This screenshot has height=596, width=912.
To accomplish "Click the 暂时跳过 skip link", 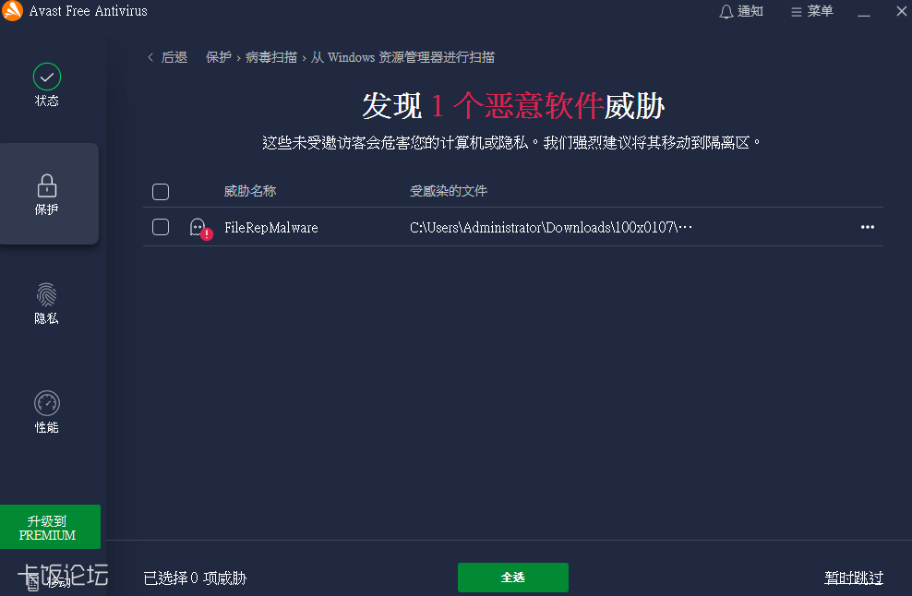I will pos(853,578).
